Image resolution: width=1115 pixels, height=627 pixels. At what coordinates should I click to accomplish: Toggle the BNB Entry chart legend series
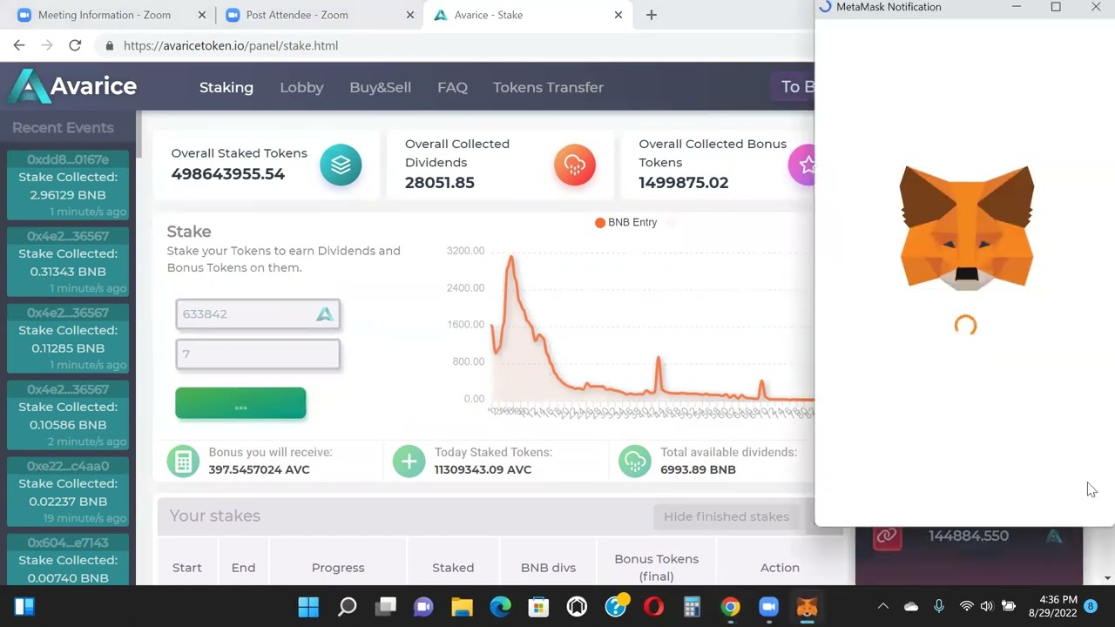coord(625,222)
